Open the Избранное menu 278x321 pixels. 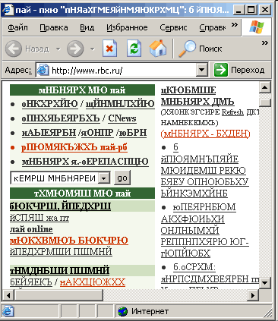[127, 27]
